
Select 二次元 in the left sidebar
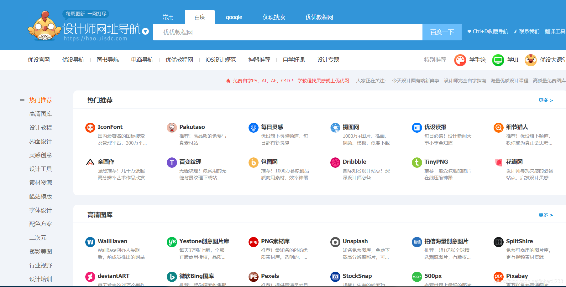(x=38, y=238)
